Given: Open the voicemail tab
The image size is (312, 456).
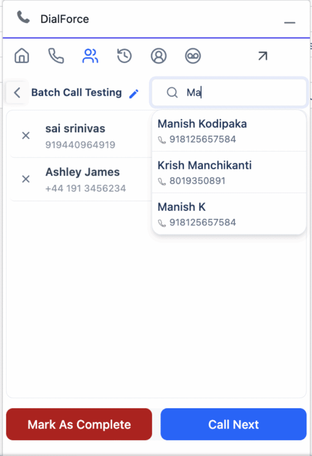Looking at the screenshot, I should point(193,56).
